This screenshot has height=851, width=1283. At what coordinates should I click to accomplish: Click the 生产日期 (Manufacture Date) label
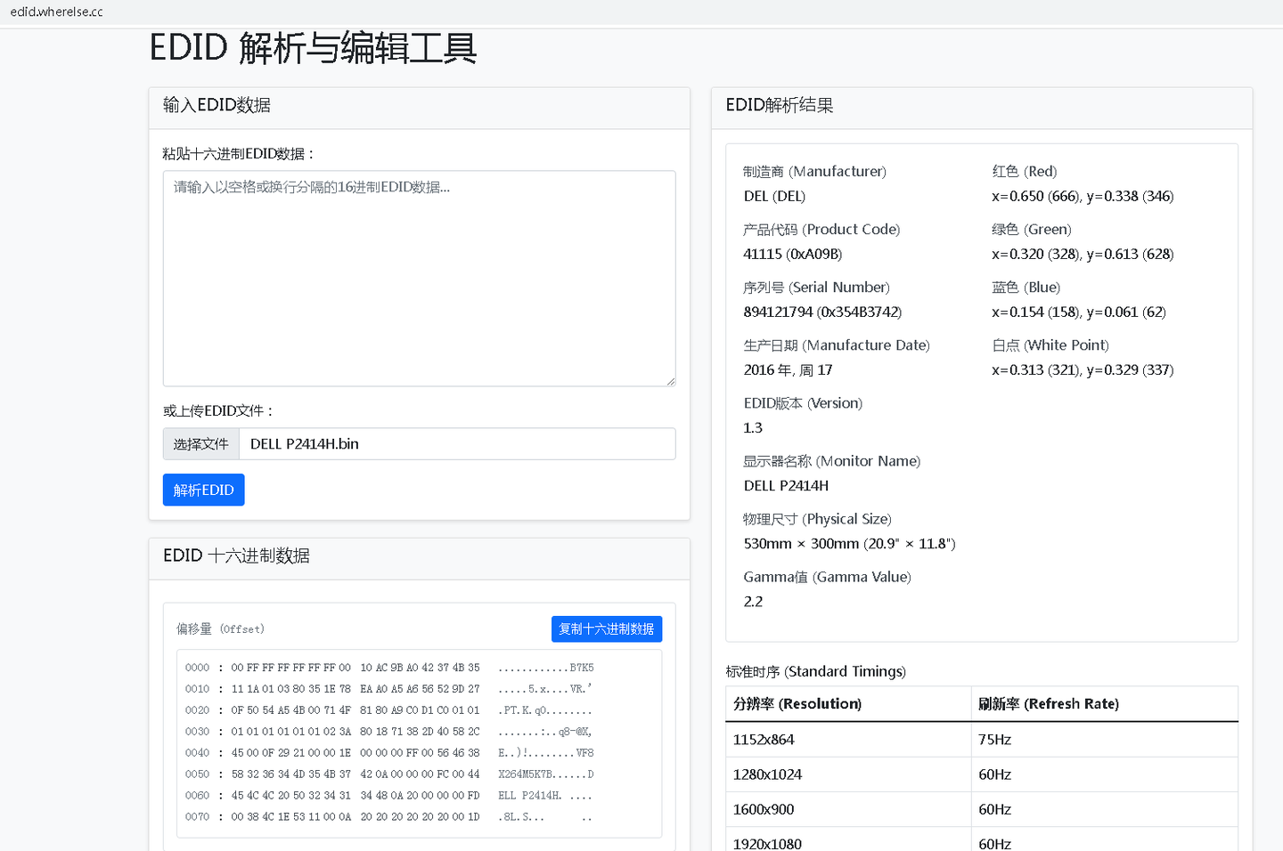click(x=837, y=344)
